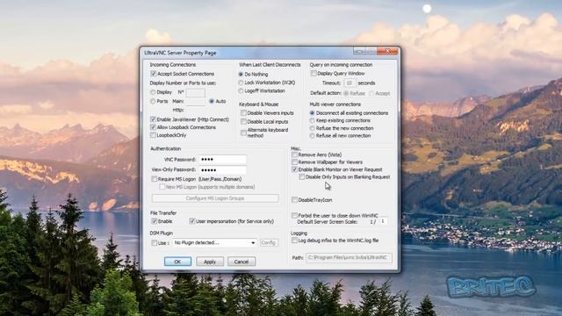Toggle User impersonation (for Service only)
This screenshot has width=562, height=316.
pyautogui.click(x=192, y=221)
